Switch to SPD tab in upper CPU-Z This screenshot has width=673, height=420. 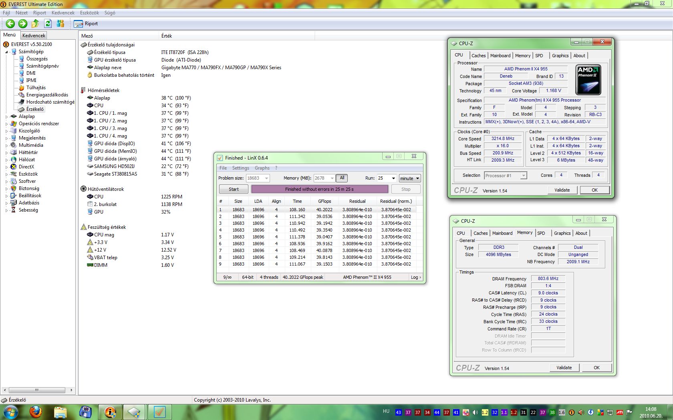[539, 56]
